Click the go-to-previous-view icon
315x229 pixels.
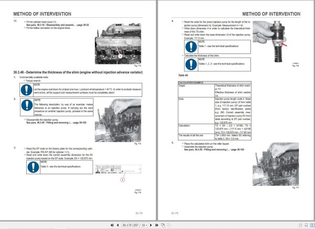163,225
